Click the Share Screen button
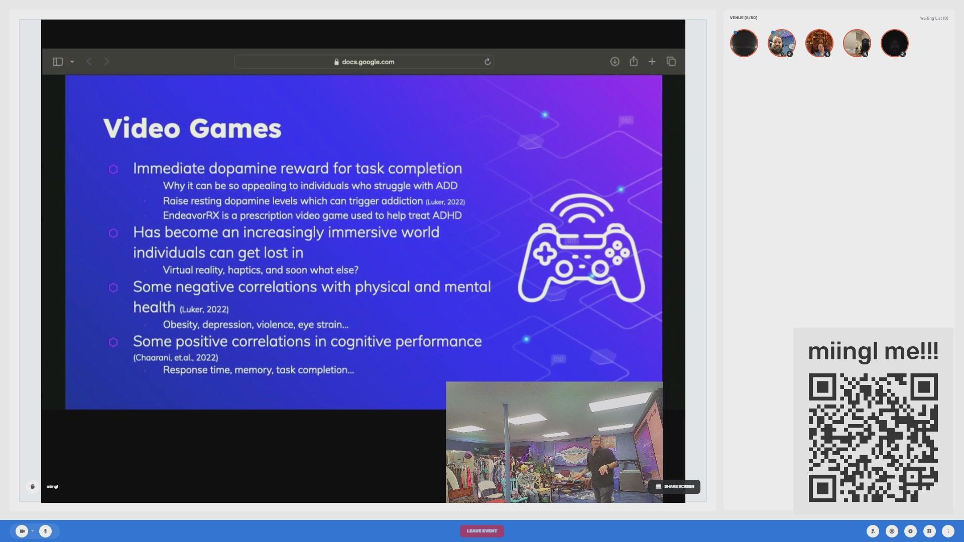This screenshot has height=542, width=964. [674, 486]
